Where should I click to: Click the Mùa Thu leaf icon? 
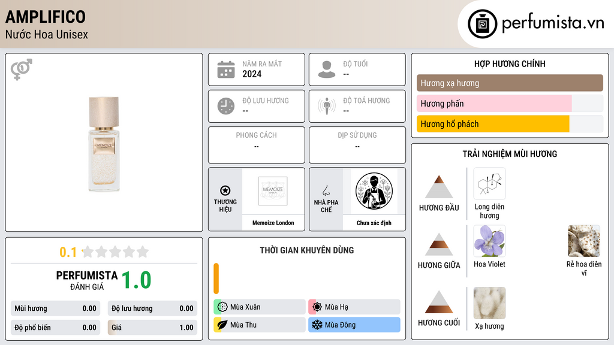click(222, 325)
